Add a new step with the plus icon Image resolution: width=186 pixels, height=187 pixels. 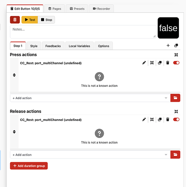pos(168,46)
